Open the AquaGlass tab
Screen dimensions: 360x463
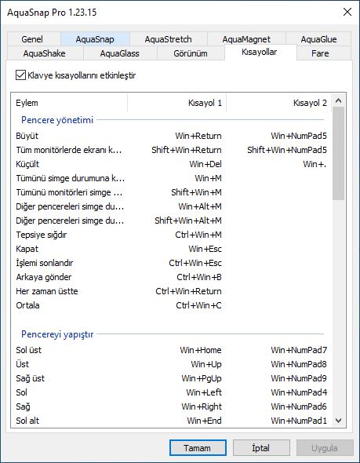(x=120, y=53)
